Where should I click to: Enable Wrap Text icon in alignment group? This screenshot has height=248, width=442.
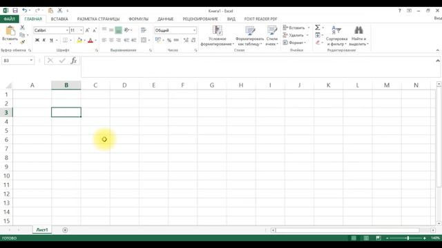coord(144,30)
